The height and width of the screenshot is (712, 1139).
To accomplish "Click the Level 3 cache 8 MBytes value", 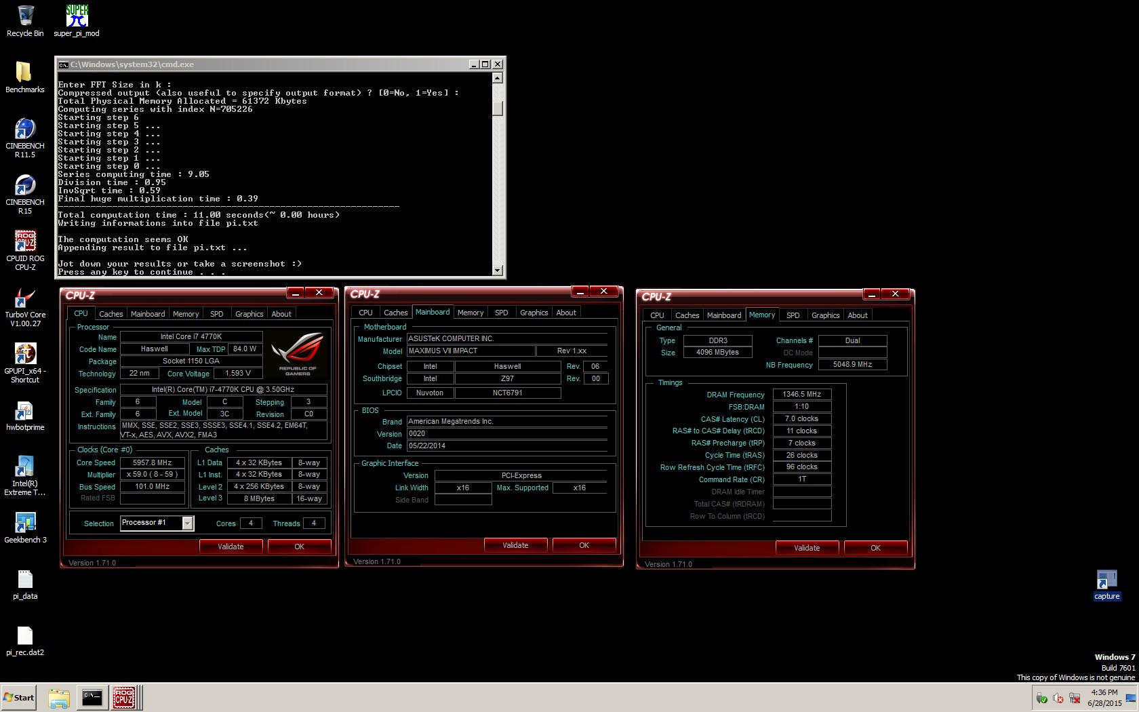I will (x=260, y=498).
